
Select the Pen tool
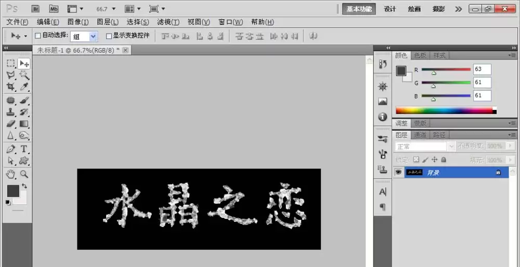pyautogui.click(x=11, y=149)
